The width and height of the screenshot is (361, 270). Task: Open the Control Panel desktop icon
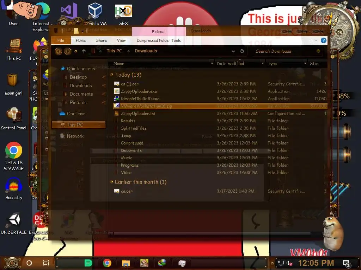click(x=14, y=119)
